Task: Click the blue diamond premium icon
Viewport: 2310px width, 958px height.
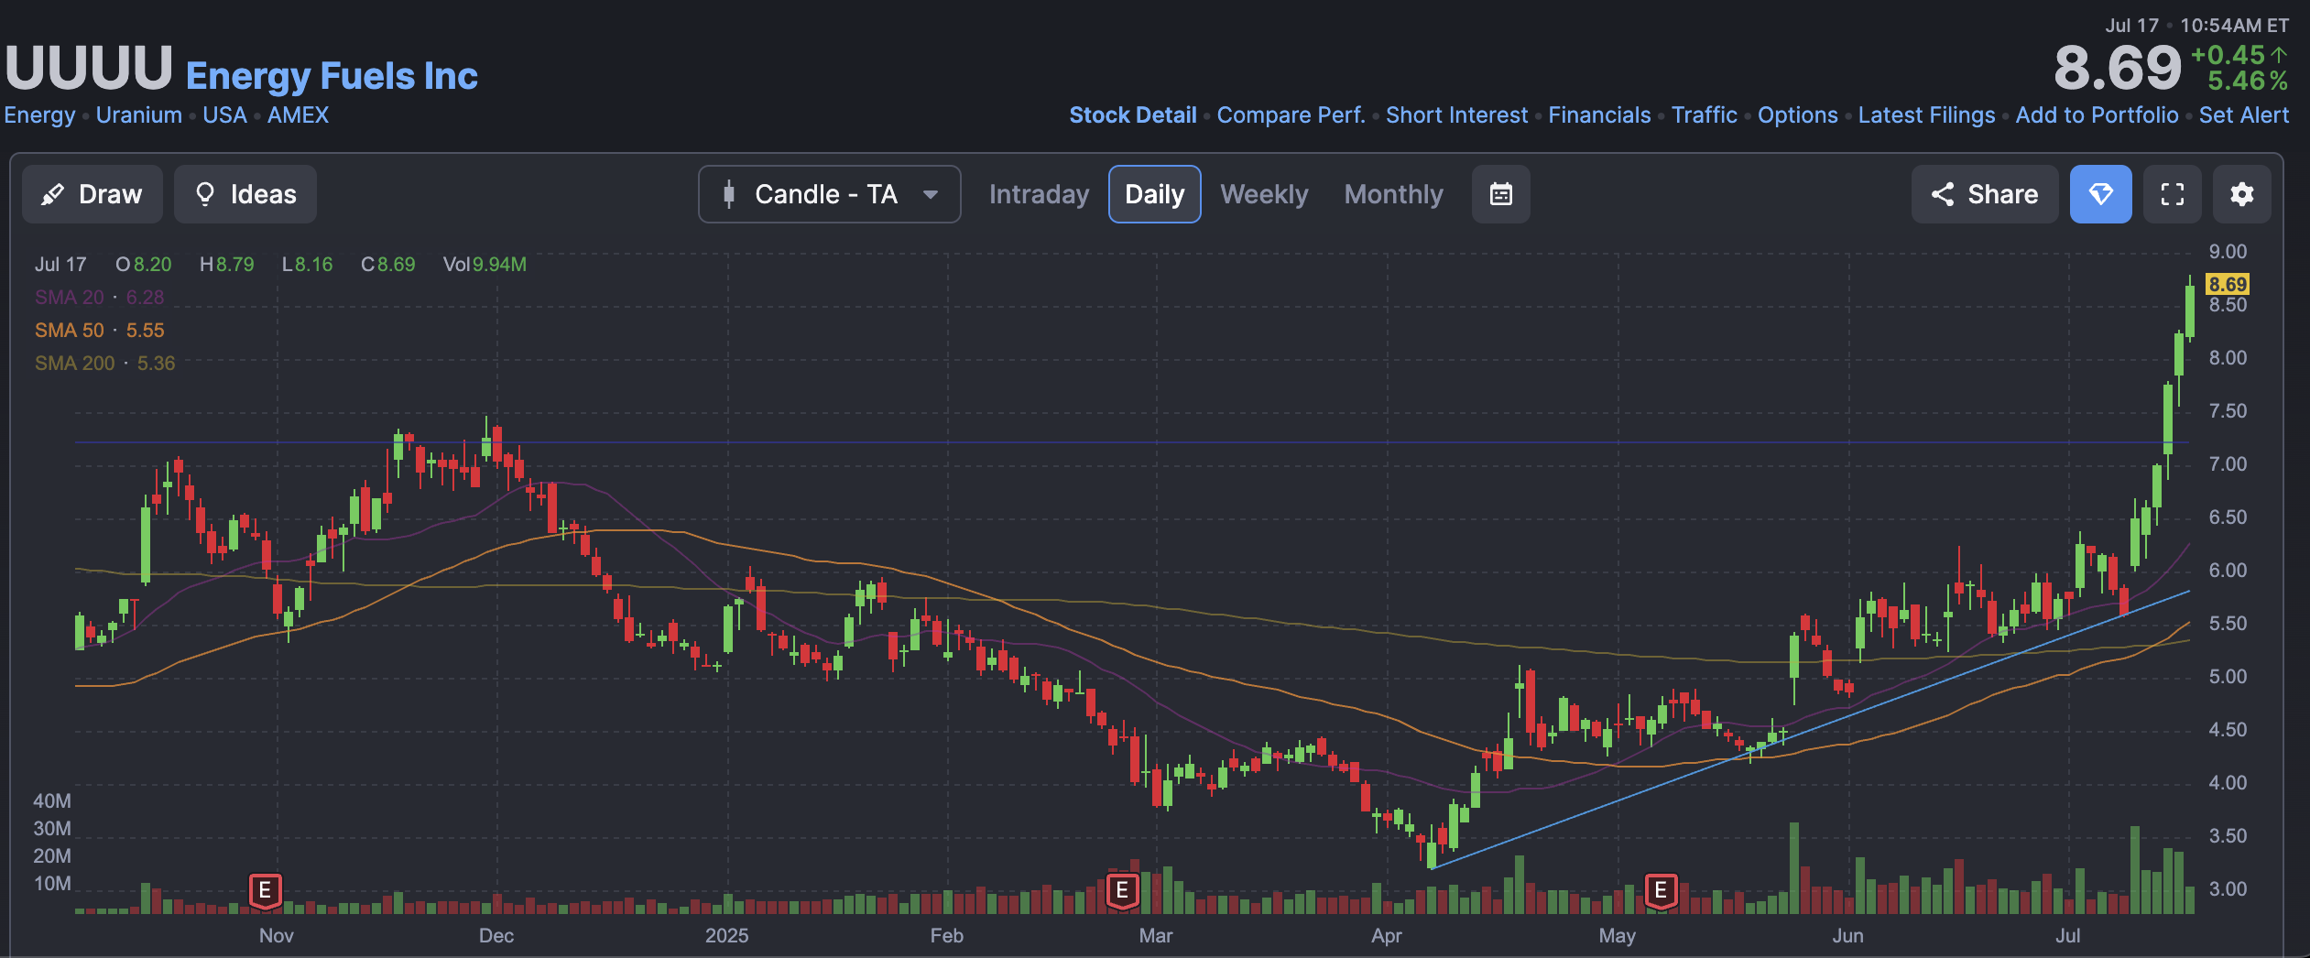Action: click(2100, 194)
